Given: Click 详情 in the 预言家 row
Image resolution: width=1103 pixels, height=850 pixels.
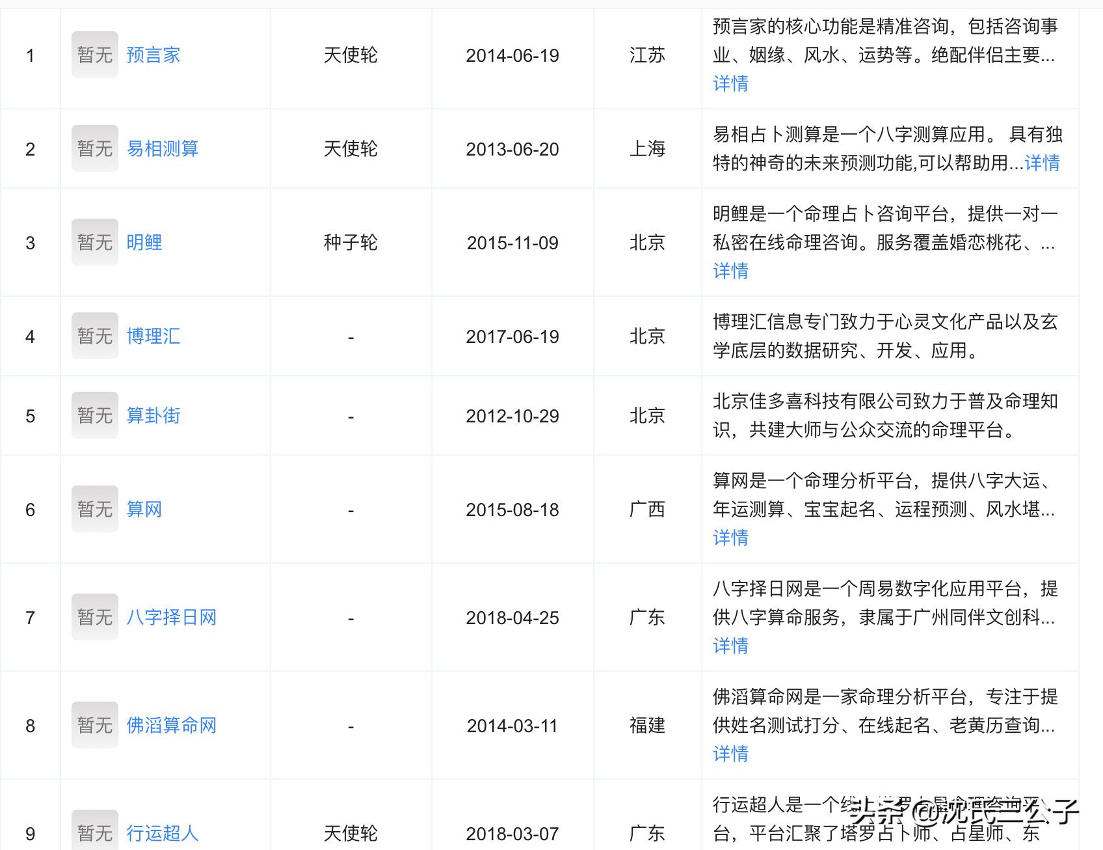Looking at the screenshot, I should (730, 84).
